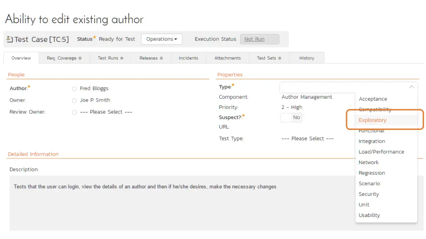426x239 pixels.
Task: Click the 'Test Case [TC:5]' label
Action: pyautogui.click(x=42, y=39)
